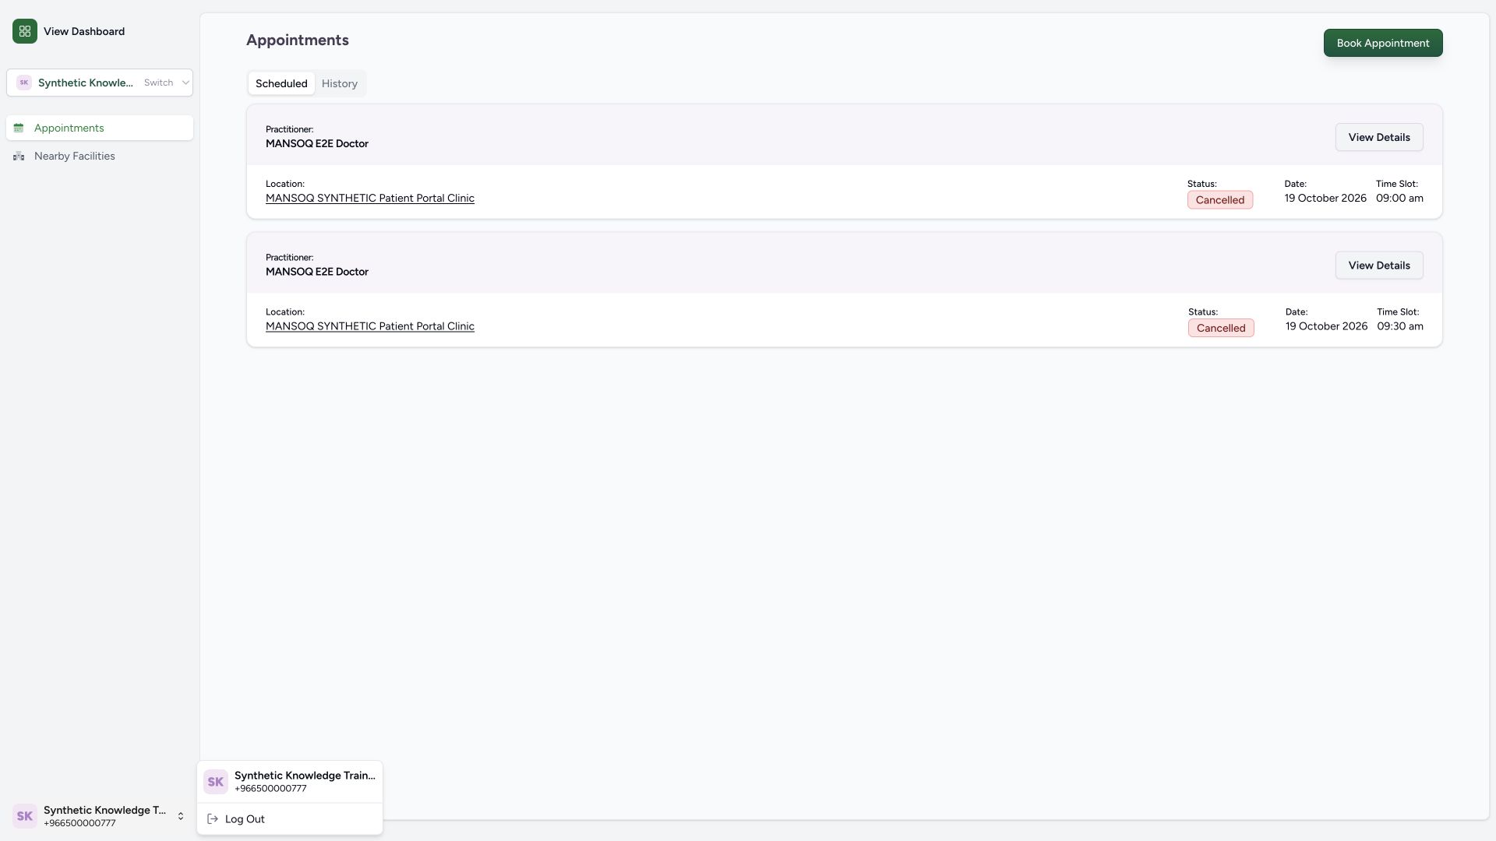Switch to the History tab
The width and height of the screenshot is (1496, 841).
point(340,83)
